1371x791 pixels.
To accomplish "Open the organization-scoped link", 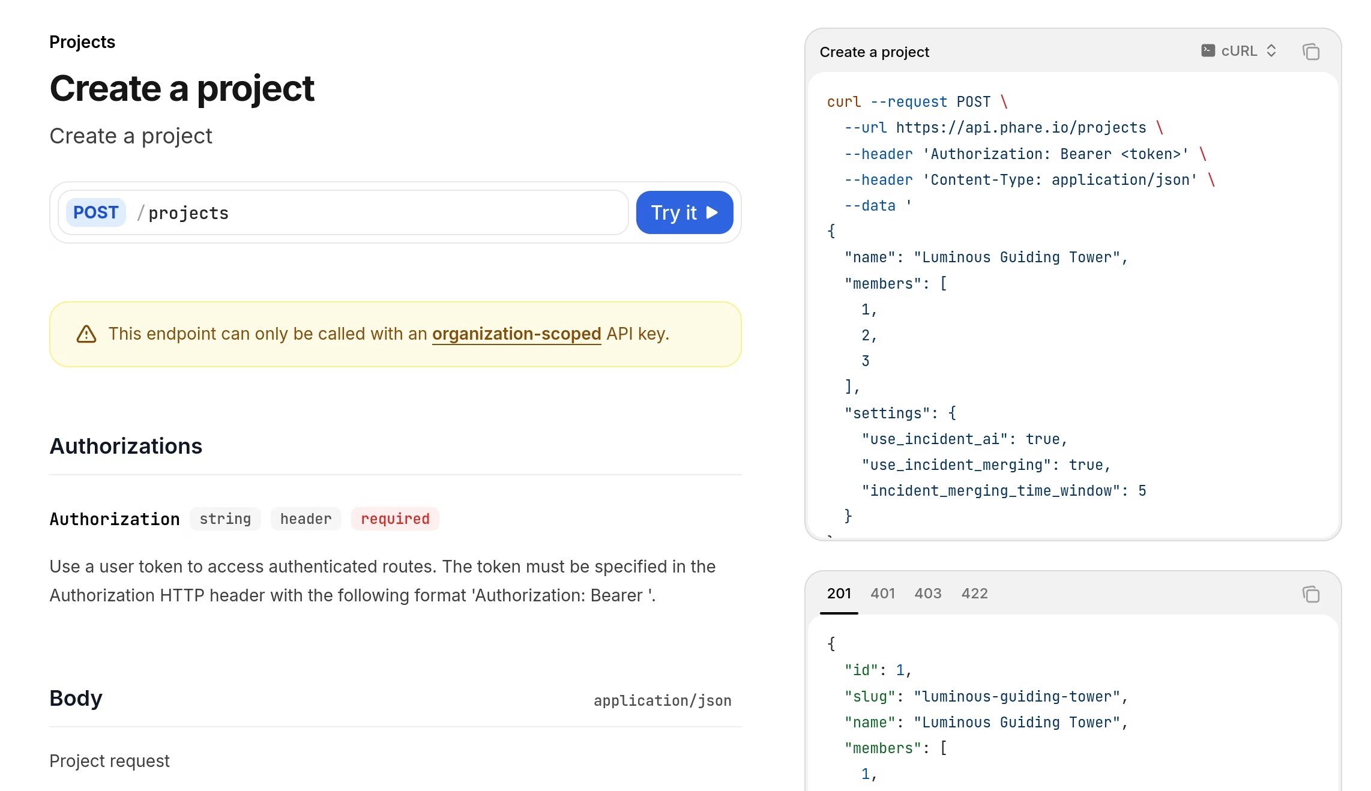I will [516, 334].
